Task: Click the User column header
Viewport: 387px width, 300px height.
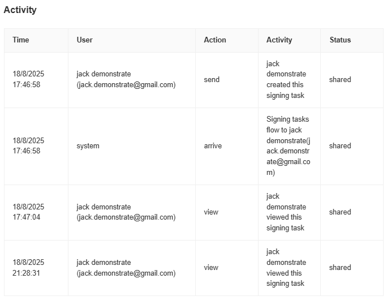Action: pyautogui.click(x=85, y=40)
